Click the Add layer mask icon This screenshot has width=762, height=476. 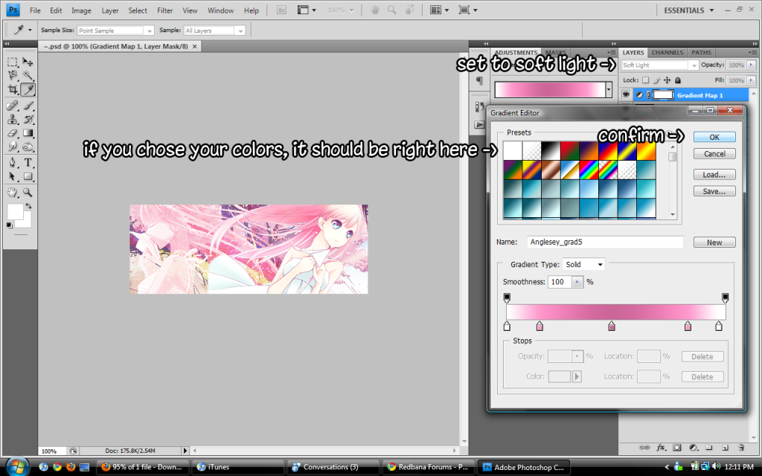coord(677,447)
